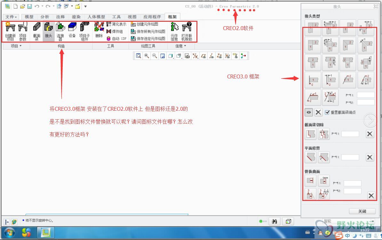The height and width of the screenshot is (240, 382).
Task: Choose the T-joint type with 2 above 1
Action: (313, 63)
